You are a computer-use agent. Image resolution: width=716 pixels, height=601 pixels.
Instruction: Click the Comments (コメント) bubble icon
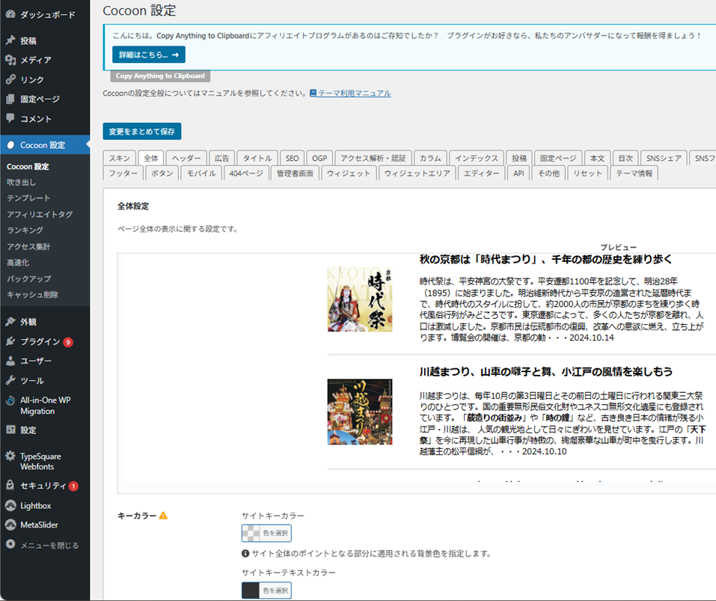[x=10, y=119]
